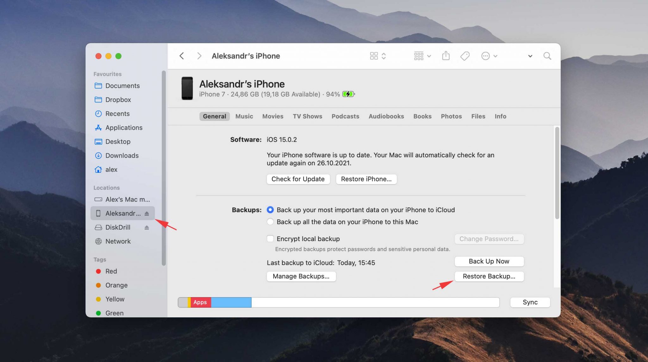Image resolution: width=648 pixels, height=362 pixels.
Task: Click Restore Backup...
Action: (489, 276)
